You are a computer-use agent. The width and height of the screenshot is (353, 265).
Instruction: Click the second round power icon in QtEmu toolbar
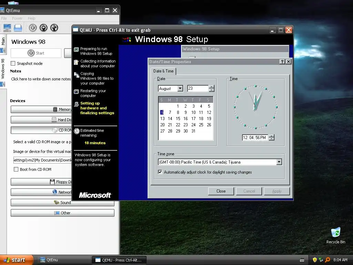(x=43, y=28)
